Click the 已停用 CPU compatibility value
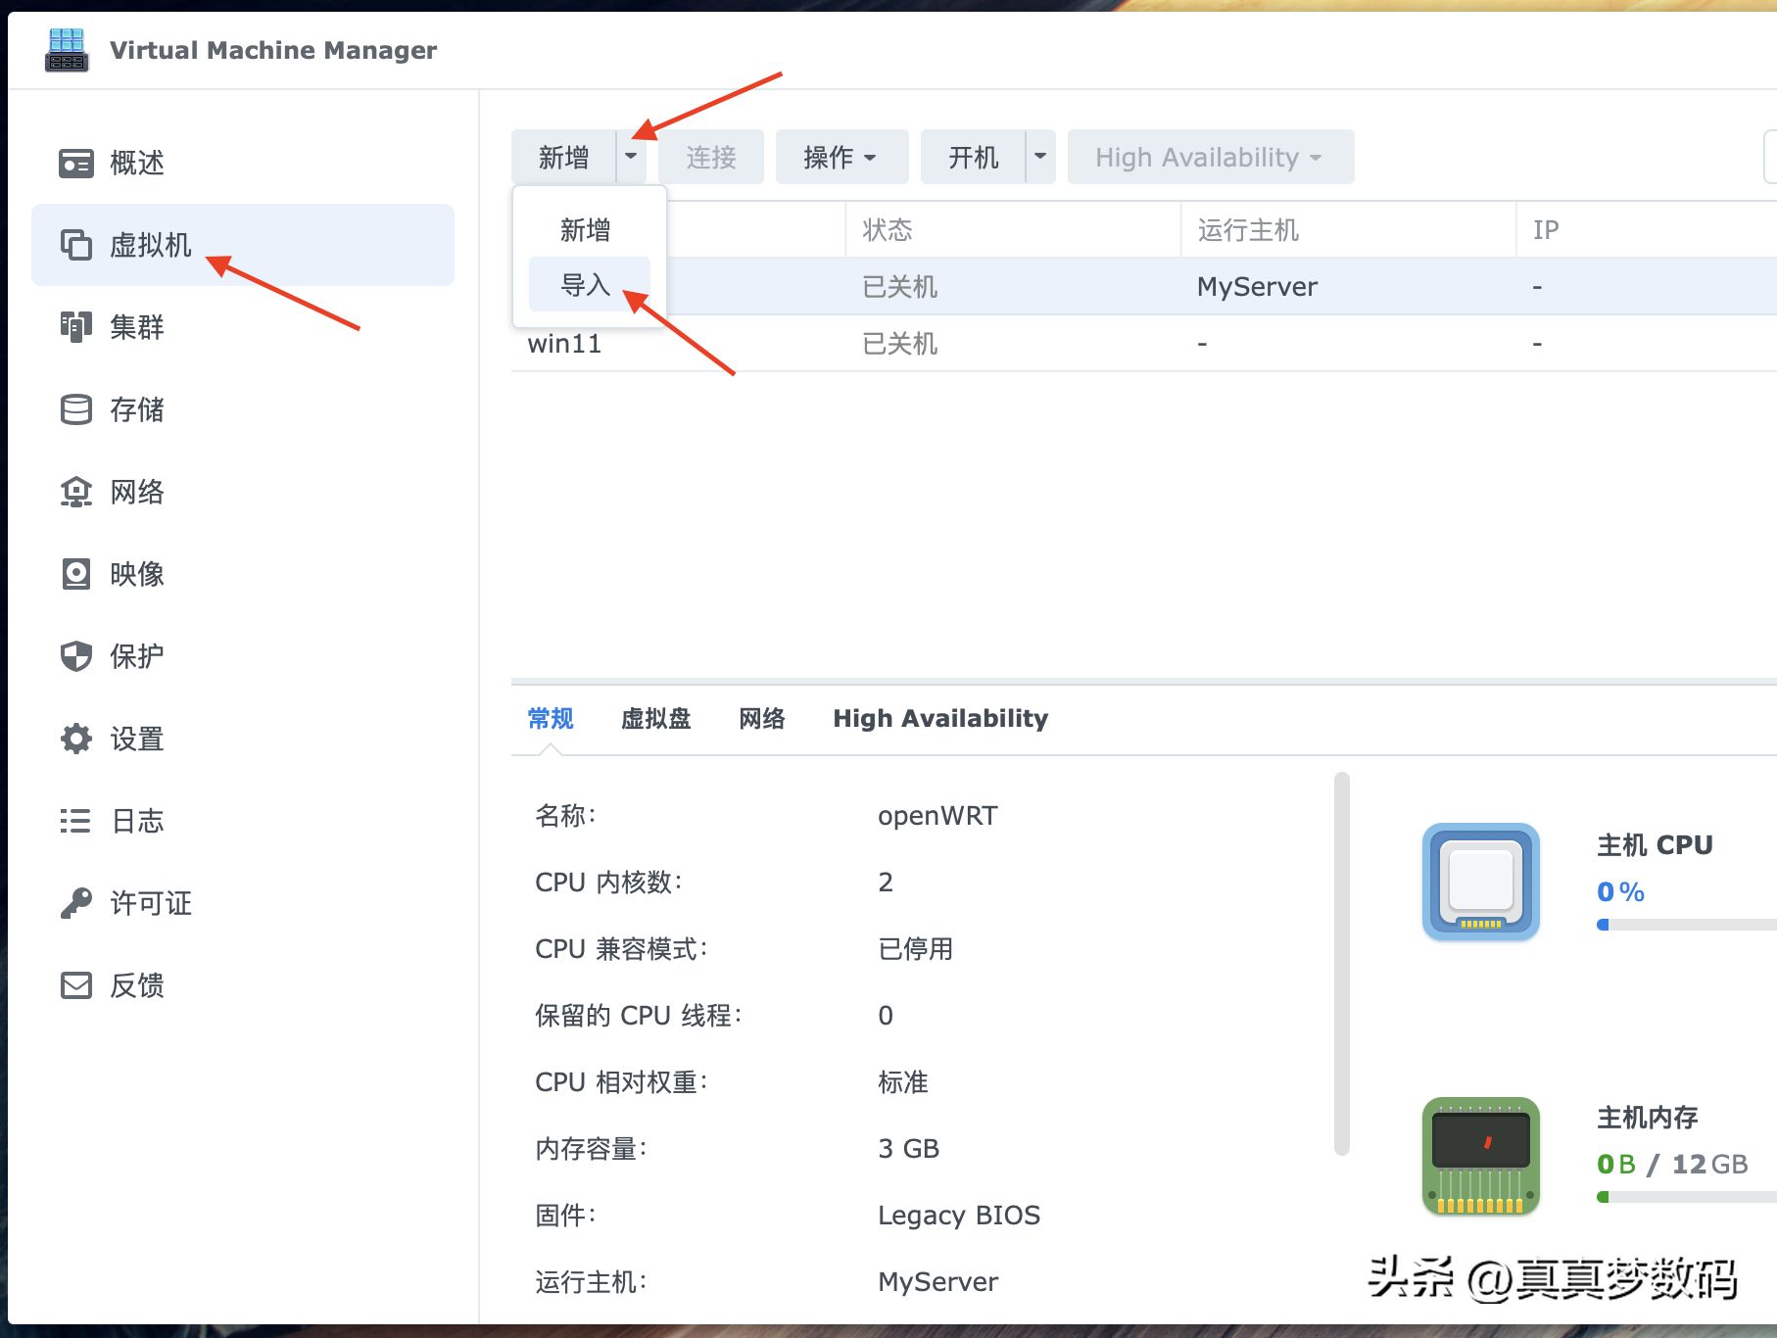Screen dimensions: 1777x1338 (x=915, y=949)
